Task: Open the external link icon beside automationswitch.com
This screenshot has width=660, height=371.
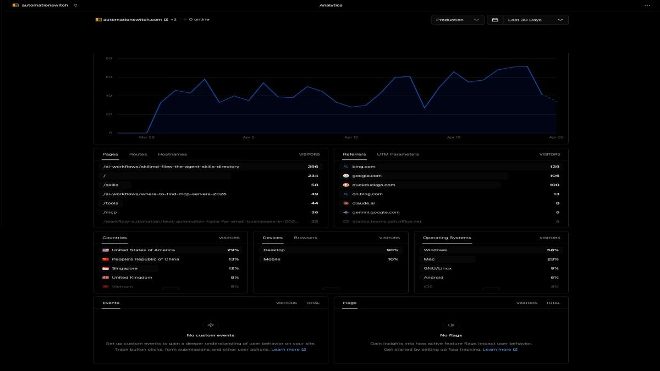Action: coord(166,19)
